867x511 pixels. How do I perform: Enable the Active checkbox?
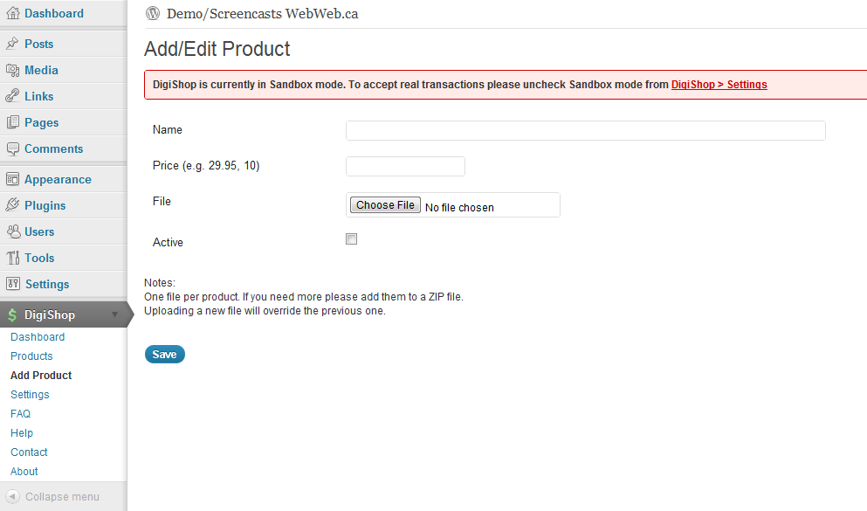click(351, 239)
